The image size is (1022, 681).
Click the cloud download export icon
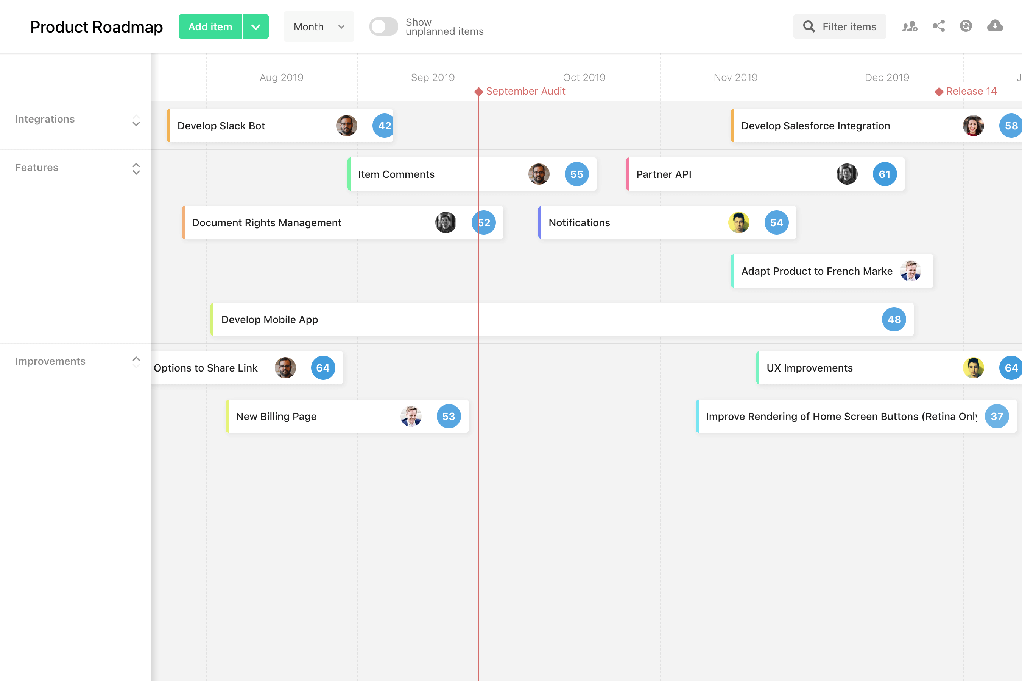(x=995, y=26)
